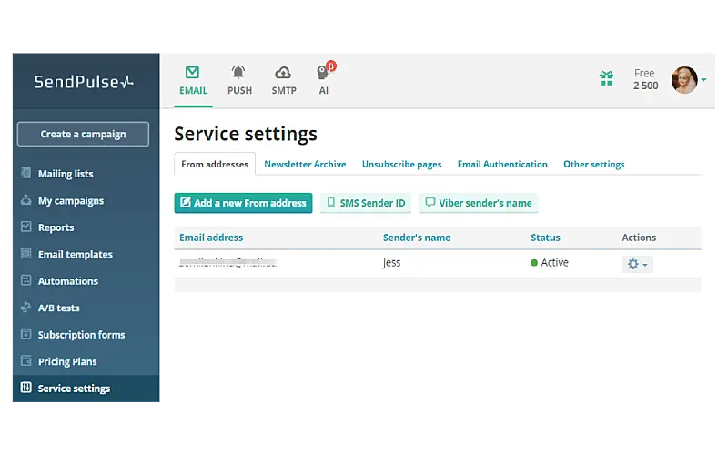The width and height of the screenshot is (728, 455).
Task: Click Viber sender's name button
Action: pos(479,203)
